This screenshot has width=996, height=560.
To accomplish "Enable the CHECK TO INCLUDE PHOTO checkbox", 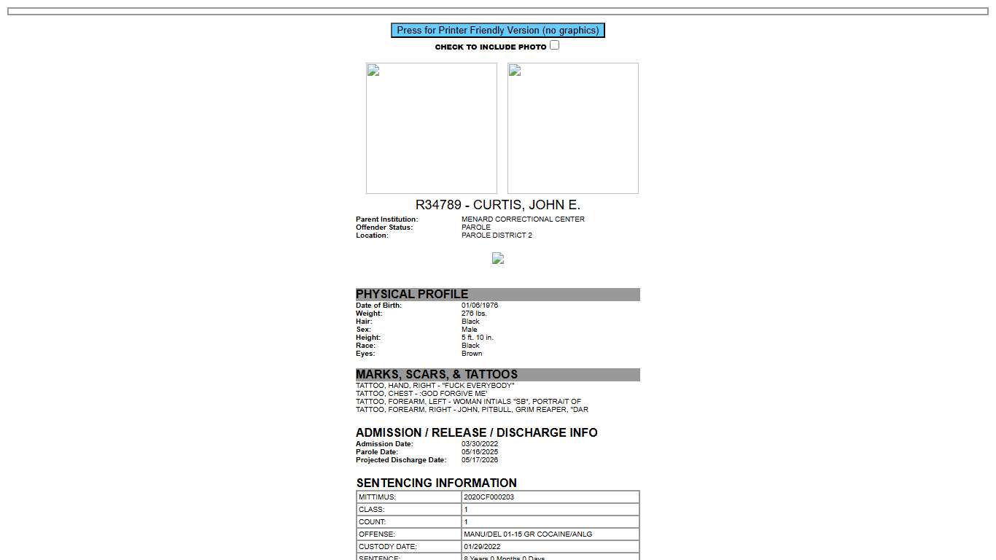I will [x=554, y=44].
